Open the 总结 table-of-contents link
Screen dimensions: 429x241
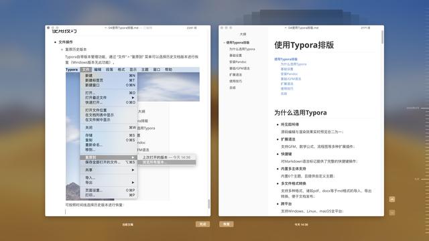point(284,94)
